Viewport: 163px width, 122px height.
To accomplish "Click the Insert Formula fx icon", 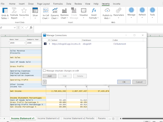I will click(x=94, y=10).
